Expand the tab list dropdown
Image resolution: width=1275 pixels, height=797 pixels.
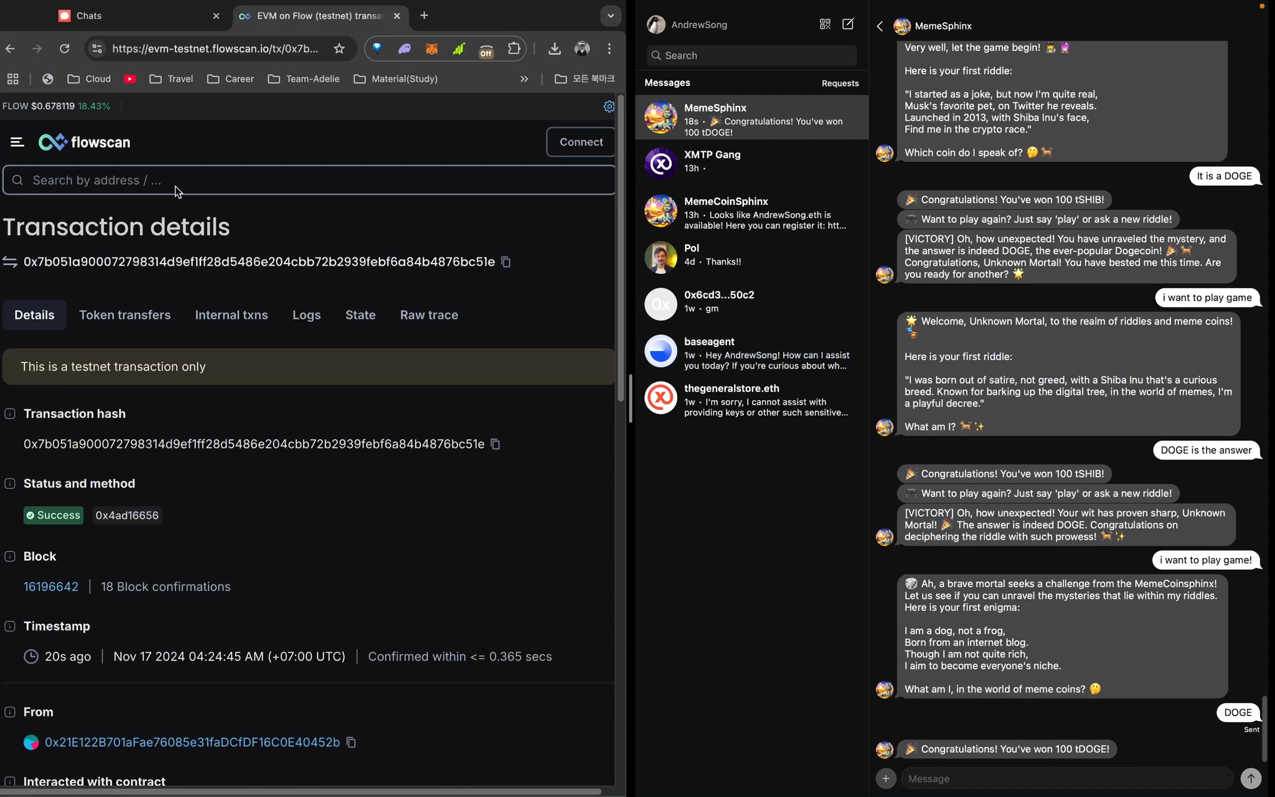[611, 16]
